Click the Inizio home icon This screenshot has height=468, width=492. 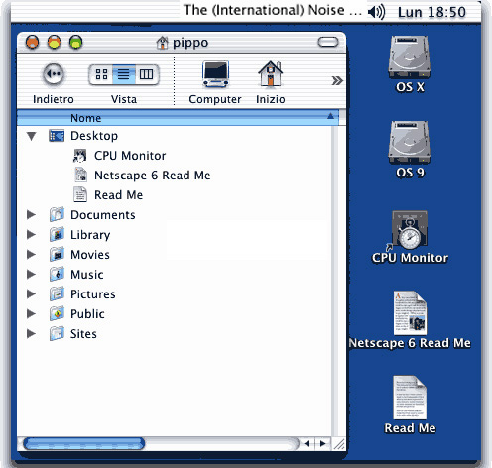coord(271,74)
